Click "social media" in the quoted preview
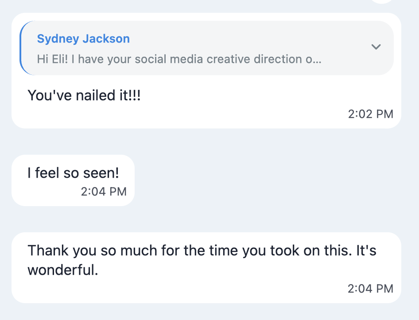Image resolution: width=419 pixels, height=320 pixels. tap(169, 59)
